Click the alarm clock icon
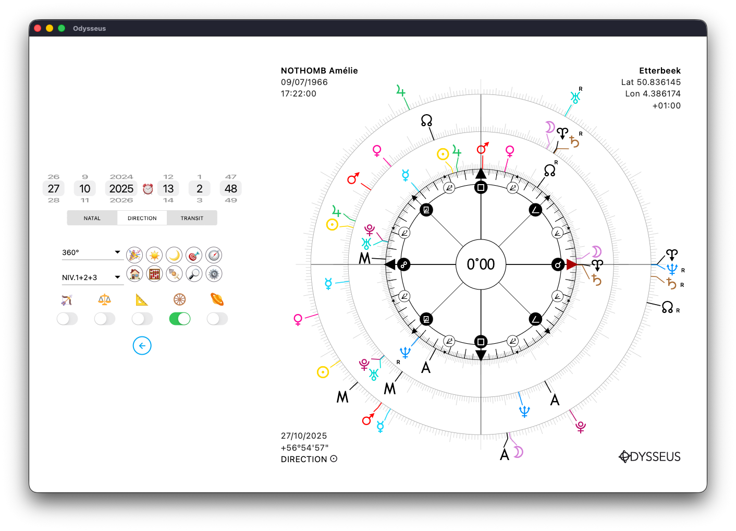The height and width of the screenshot is (531, 736). pos(148,189)
